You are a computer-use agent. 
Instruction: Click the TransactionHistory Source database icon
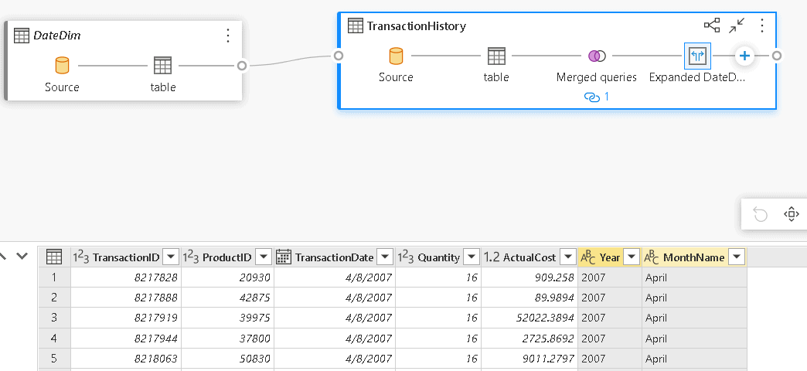[x=396, y=56]
